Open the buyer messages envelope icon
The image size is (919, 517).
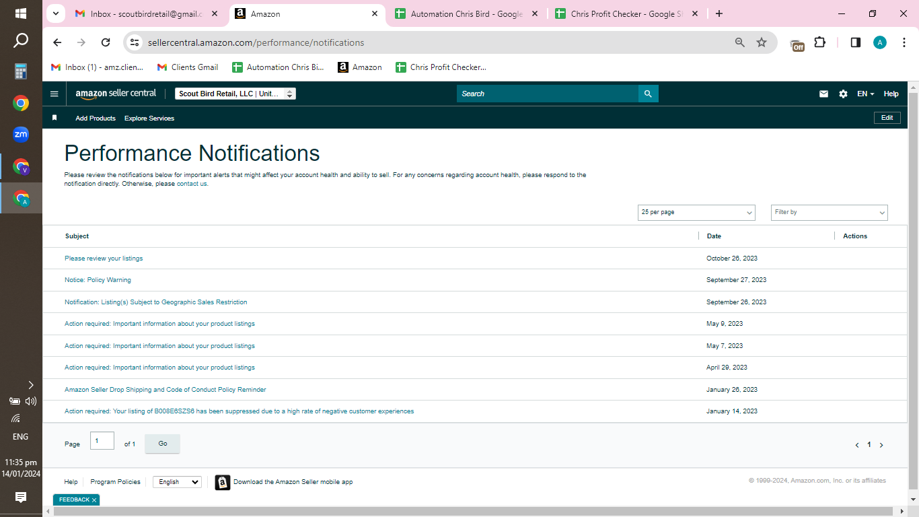pyautogui.click(x=823, y=94)
